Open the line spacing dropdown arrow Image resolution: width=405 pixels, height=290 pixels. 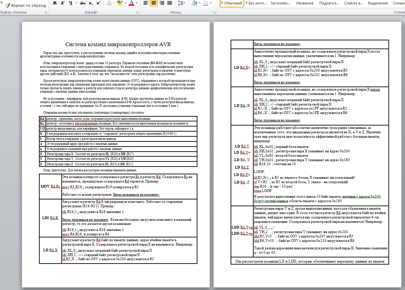tap(185, 3)
